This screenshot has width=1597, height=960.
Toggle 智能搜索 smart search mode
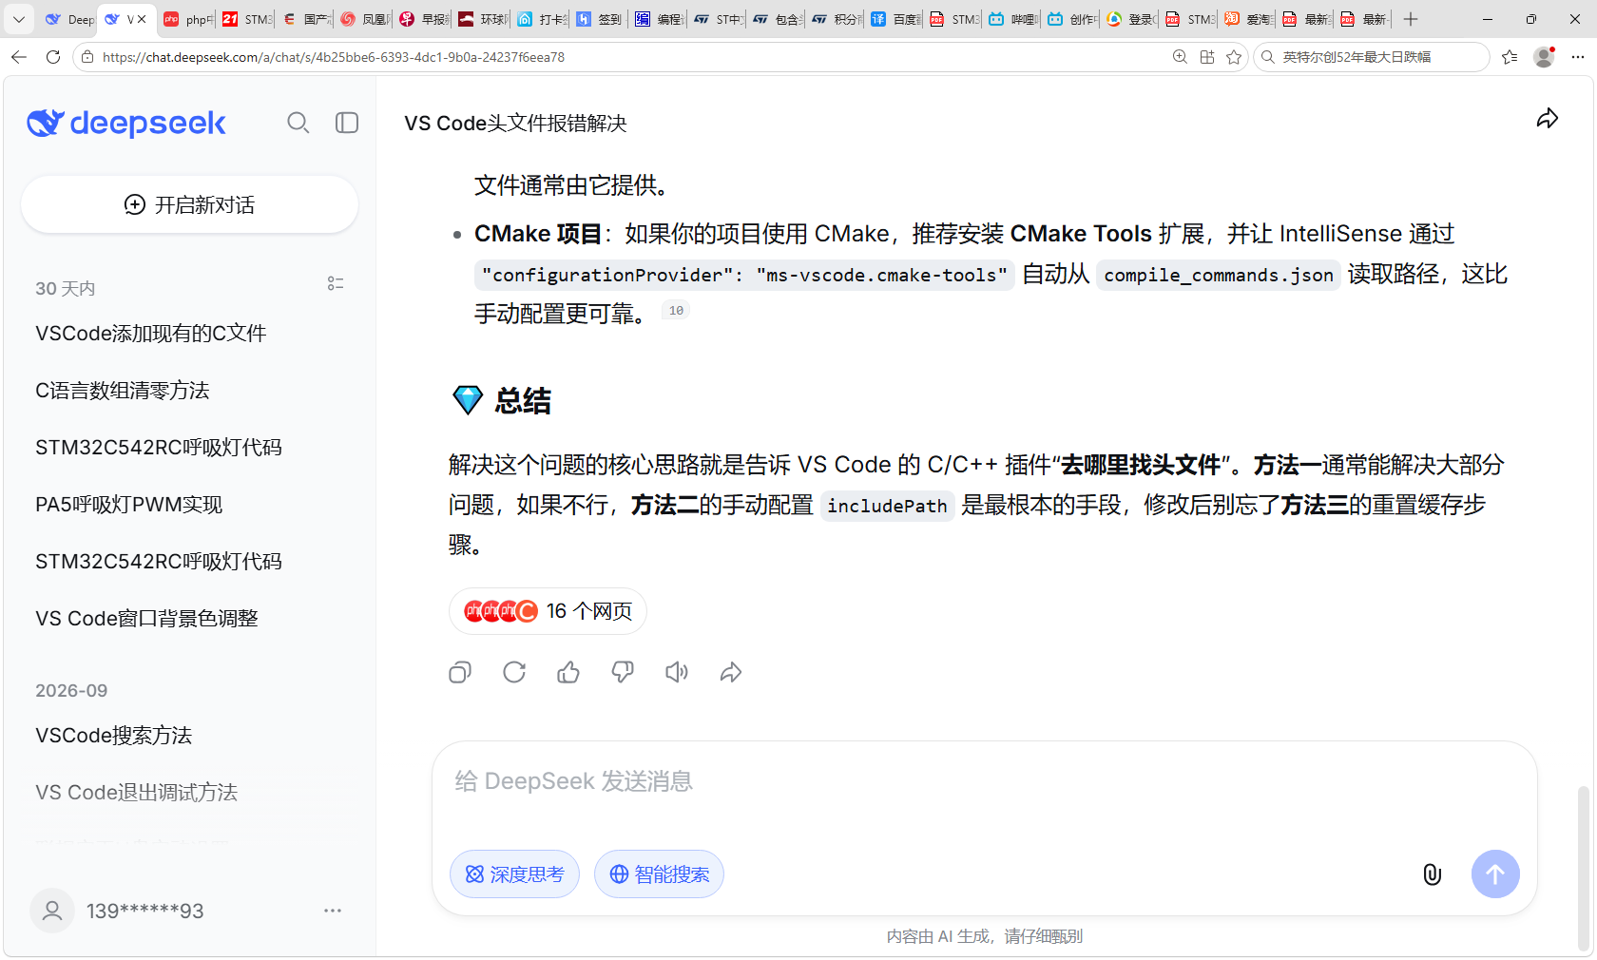tap(659, 874)
